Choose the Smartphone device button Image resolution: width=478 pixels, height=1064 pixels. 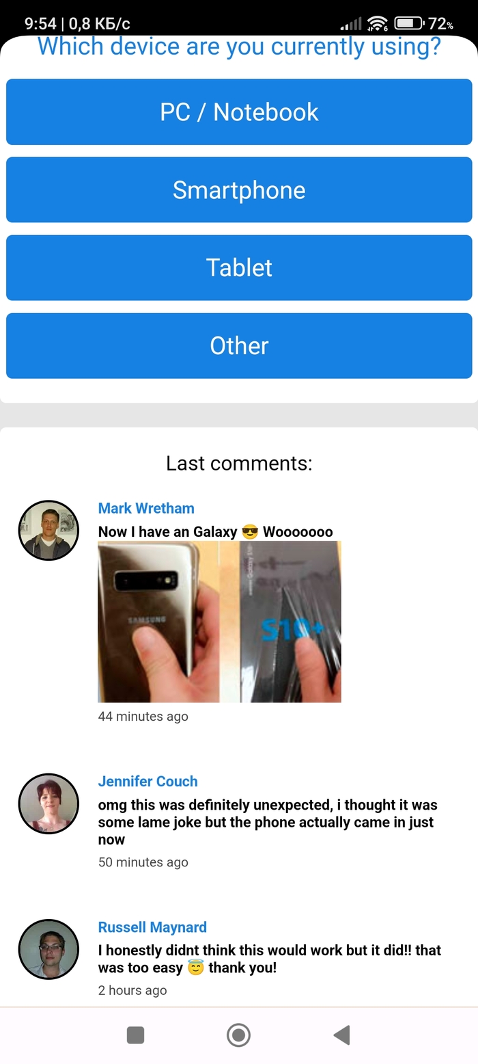239,190
